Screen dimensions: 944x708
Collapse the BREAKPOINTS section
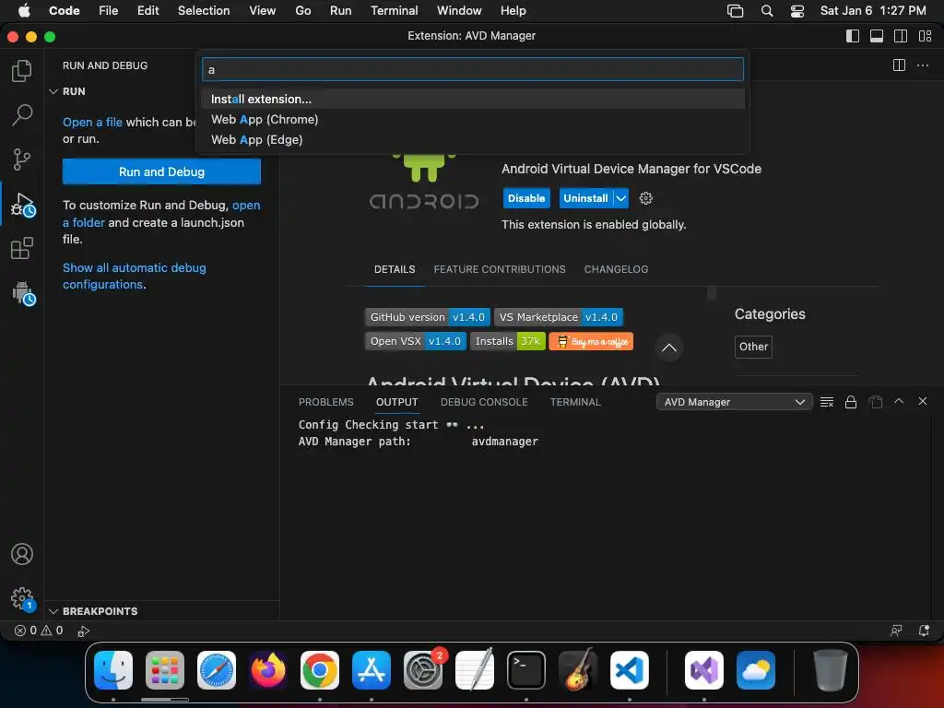[53, 611]
